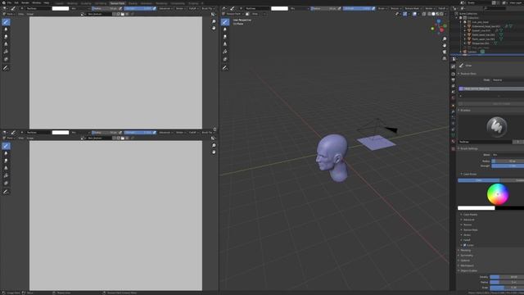Click the pan hand icon in the bottom image editor
Screen dimensions: 524x295
pyautogui.click(x=214, y=152)
